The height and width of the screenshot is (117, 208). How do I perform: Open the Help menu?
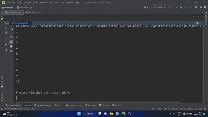pyautogui.click(x=77, y=3)
